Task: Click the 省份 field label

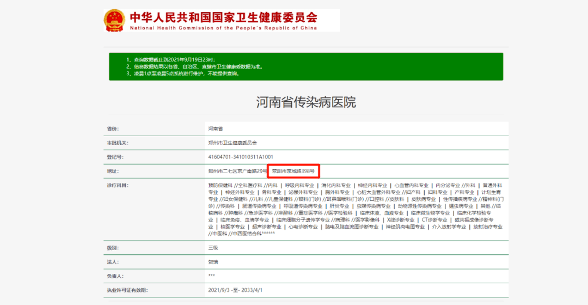Action: [x=113, y=129]
